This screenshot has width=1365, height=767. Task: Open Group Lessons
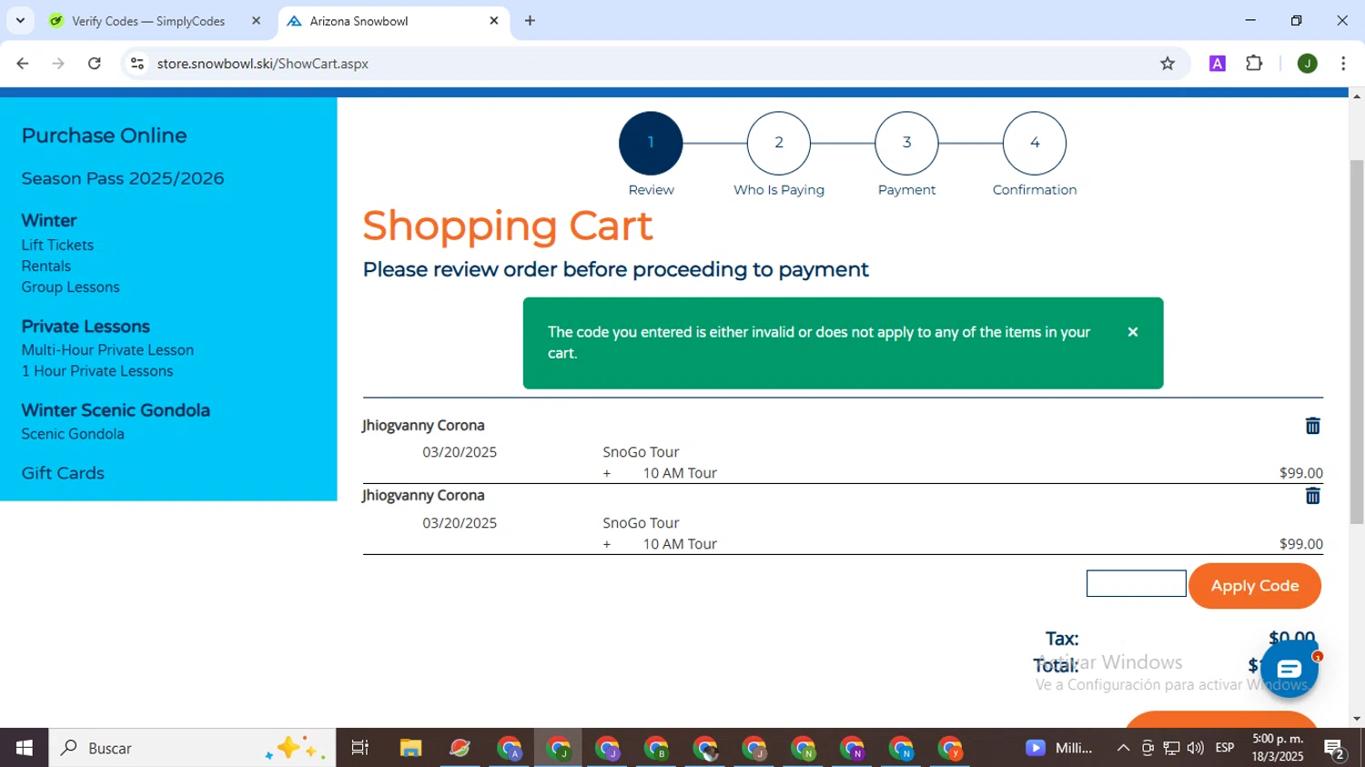pyautogui.click(x=70, y=287)
